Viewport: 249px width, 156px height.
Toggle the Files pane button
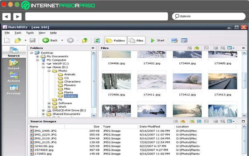136,40
